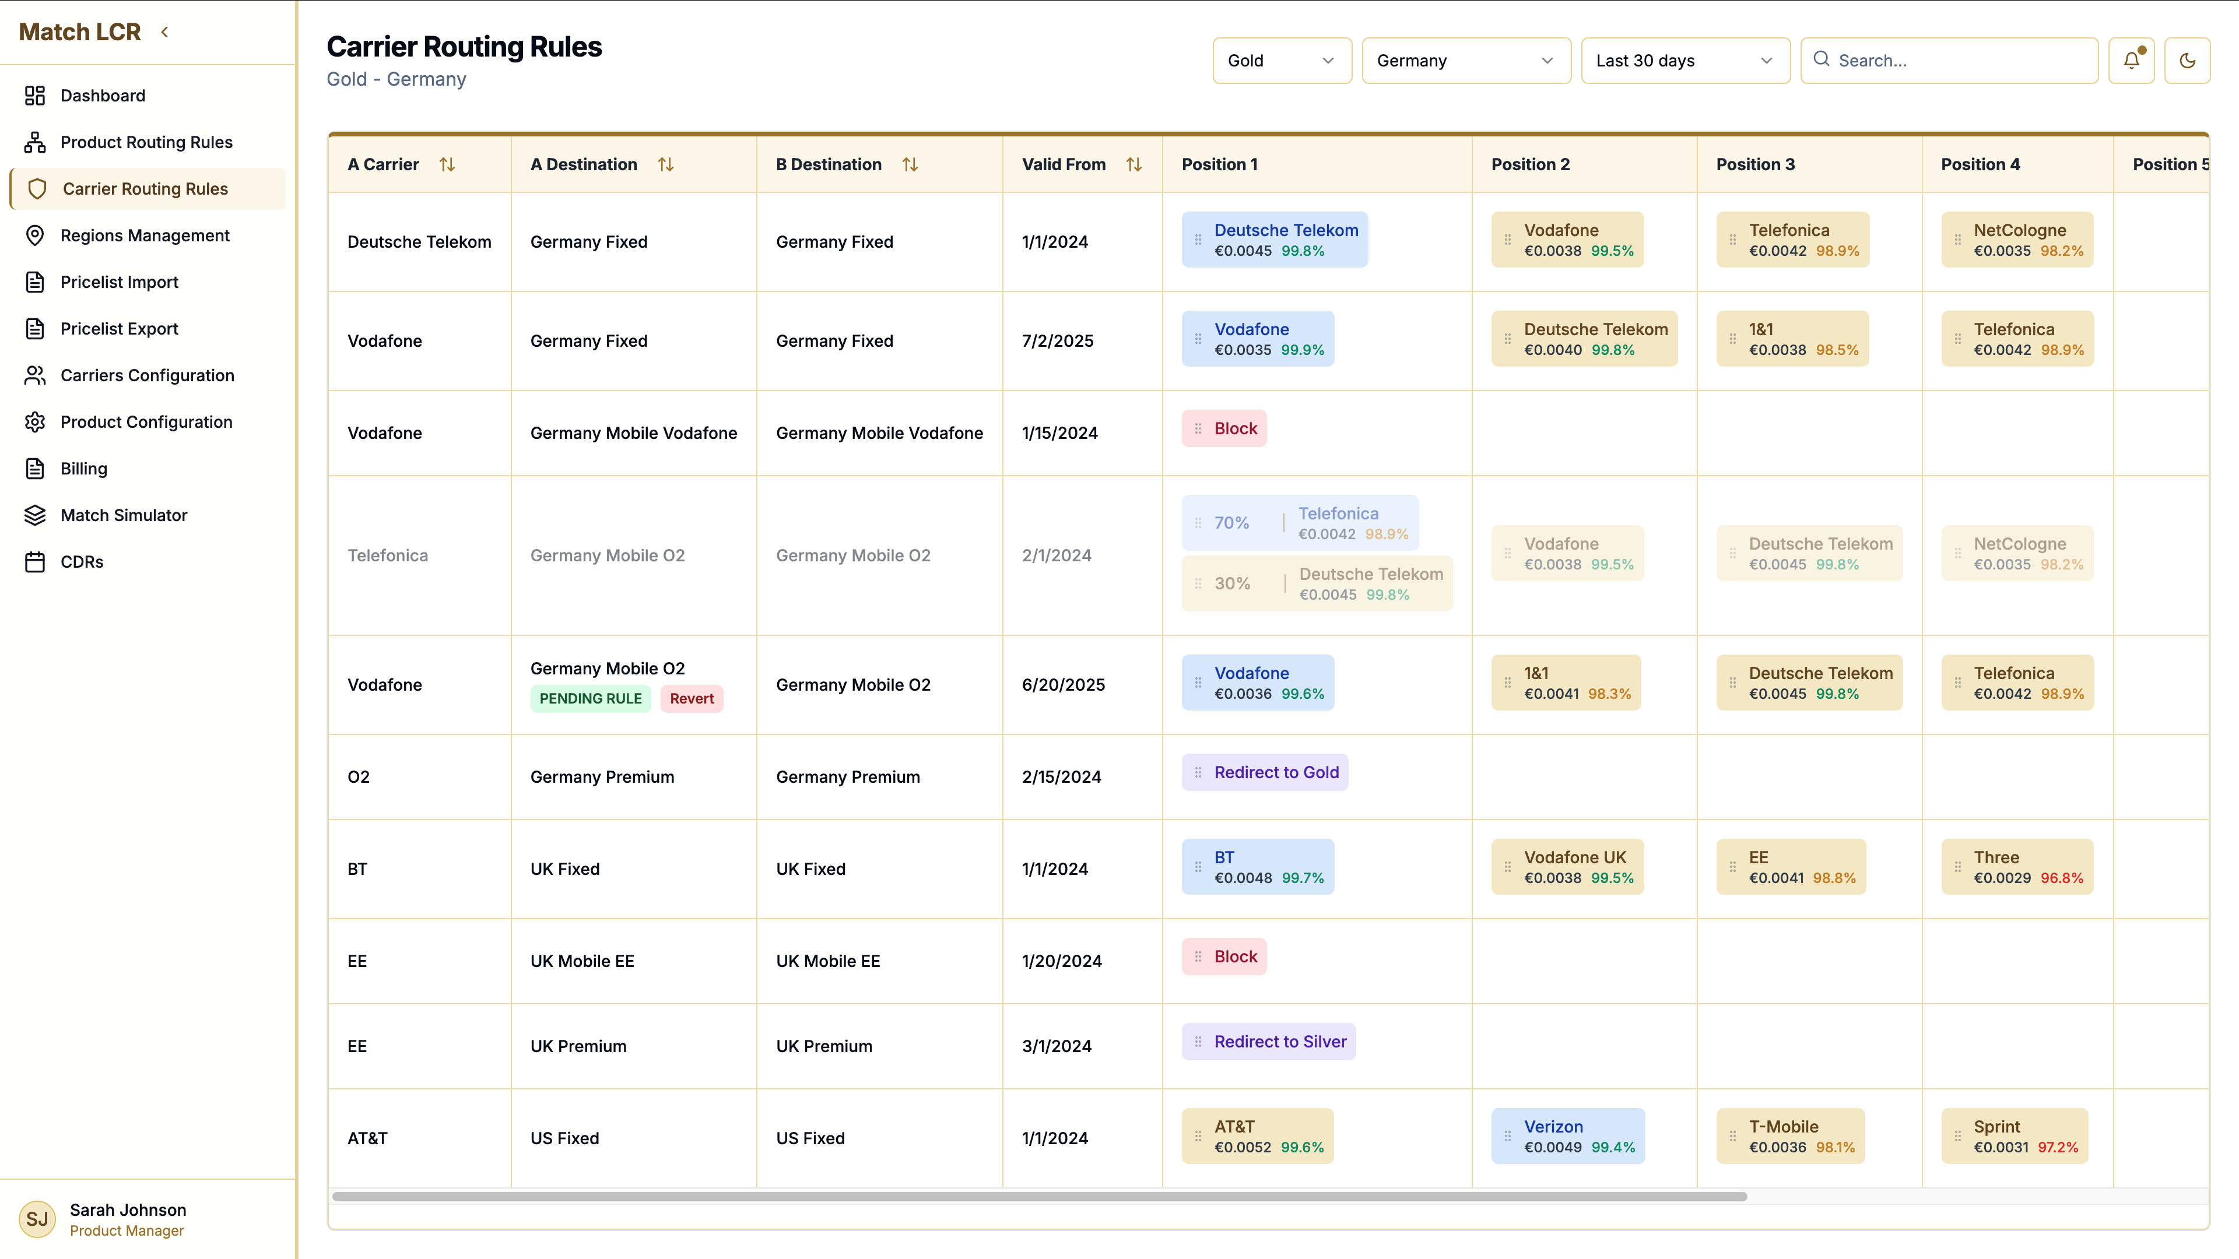2239x1259 pixels.
Task: Grab drag handle on 70% Telefonica split chip
Action: [1198, 523]
